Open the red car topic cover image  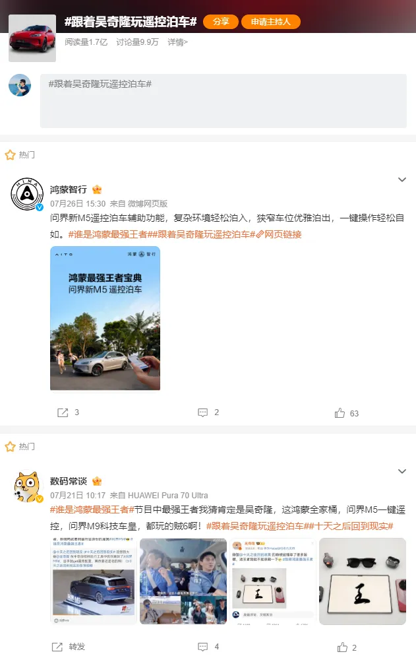tap(32, 38)
